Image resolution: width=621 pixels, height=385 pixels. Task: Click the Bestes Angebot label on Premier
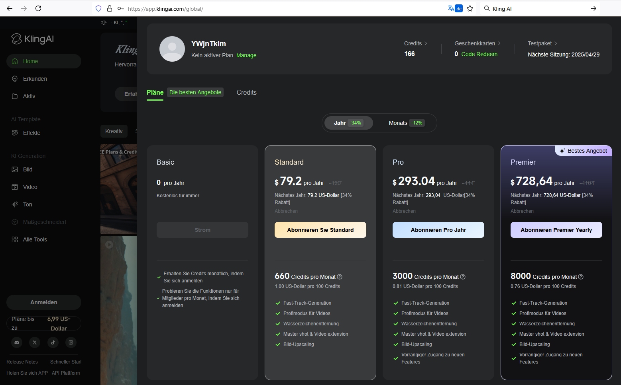584,151
